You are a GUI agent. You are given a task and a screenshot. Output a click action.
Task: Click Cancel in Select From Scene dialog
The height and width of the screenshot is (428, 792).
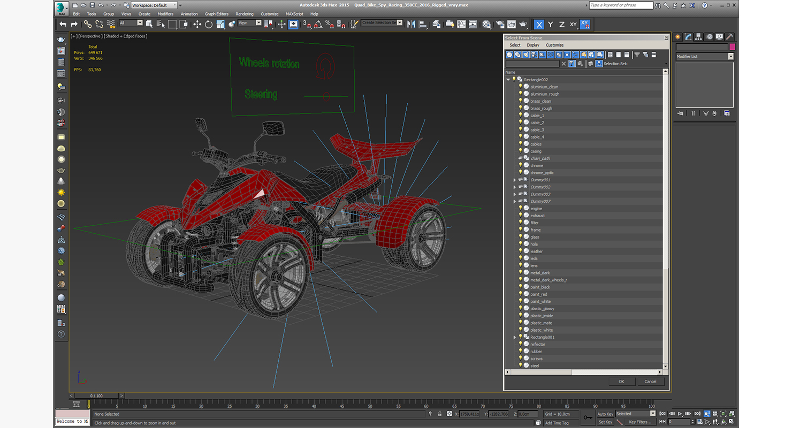(650, 381)
